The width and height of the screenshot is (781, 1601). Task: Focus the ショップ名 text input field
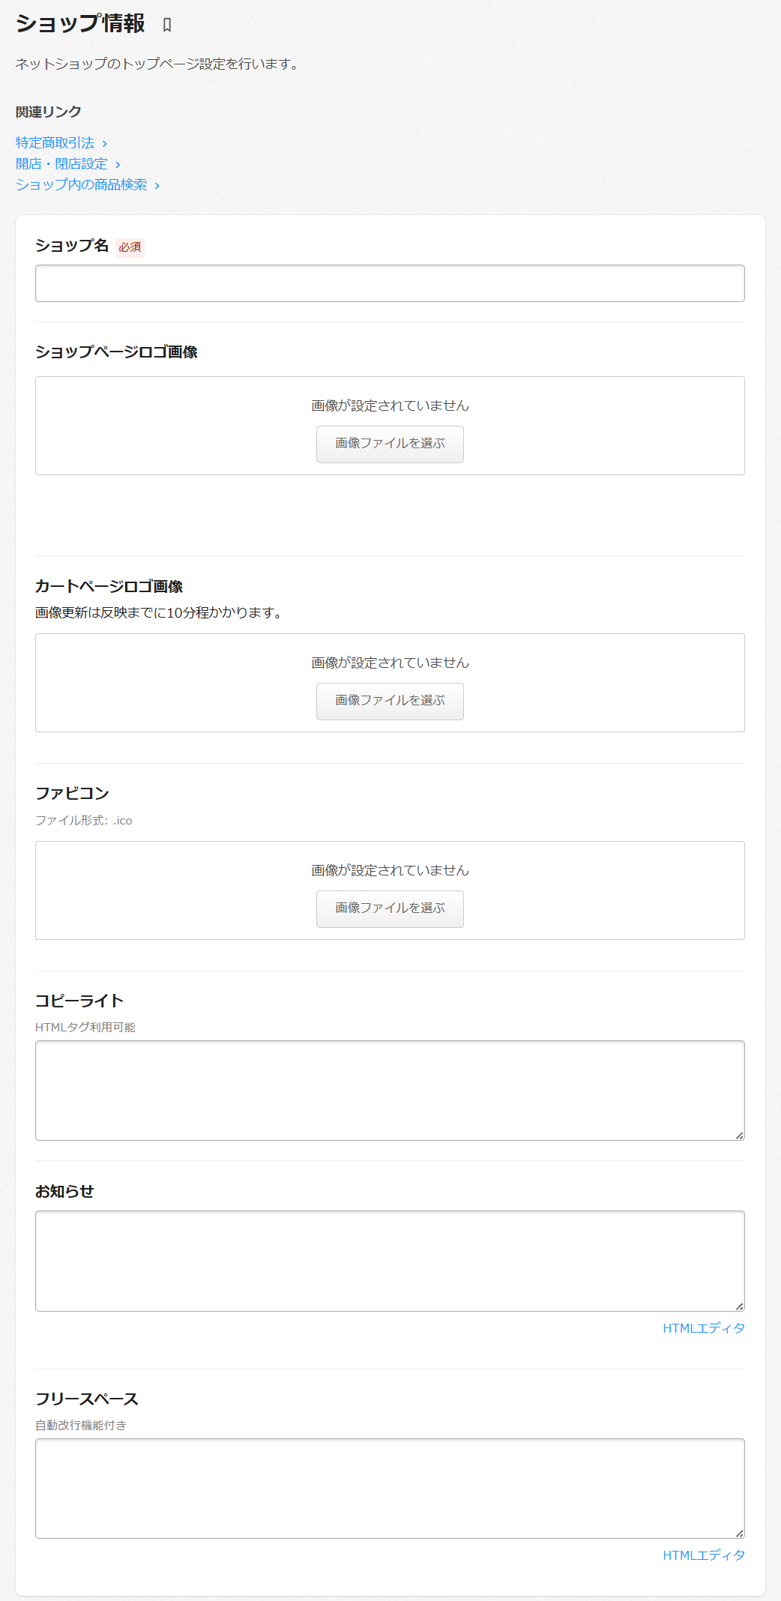[x=390, y=283]
